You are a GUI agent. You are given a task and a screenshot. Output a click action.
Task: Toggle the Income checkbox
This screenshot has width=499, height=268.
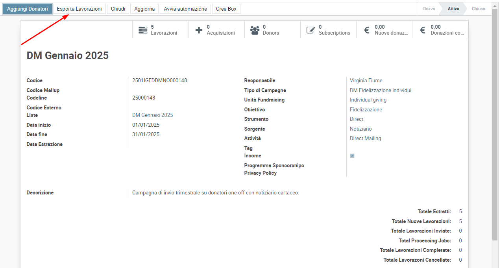click(352, 156)
